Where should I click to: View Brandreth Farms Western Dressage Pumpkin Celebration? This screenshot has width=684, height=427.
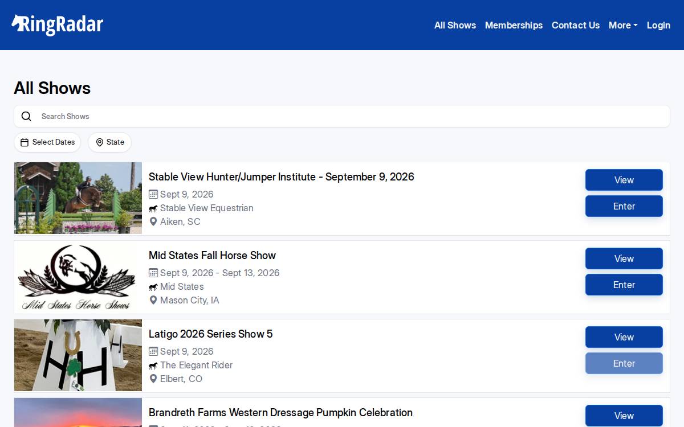pos(624,416)
